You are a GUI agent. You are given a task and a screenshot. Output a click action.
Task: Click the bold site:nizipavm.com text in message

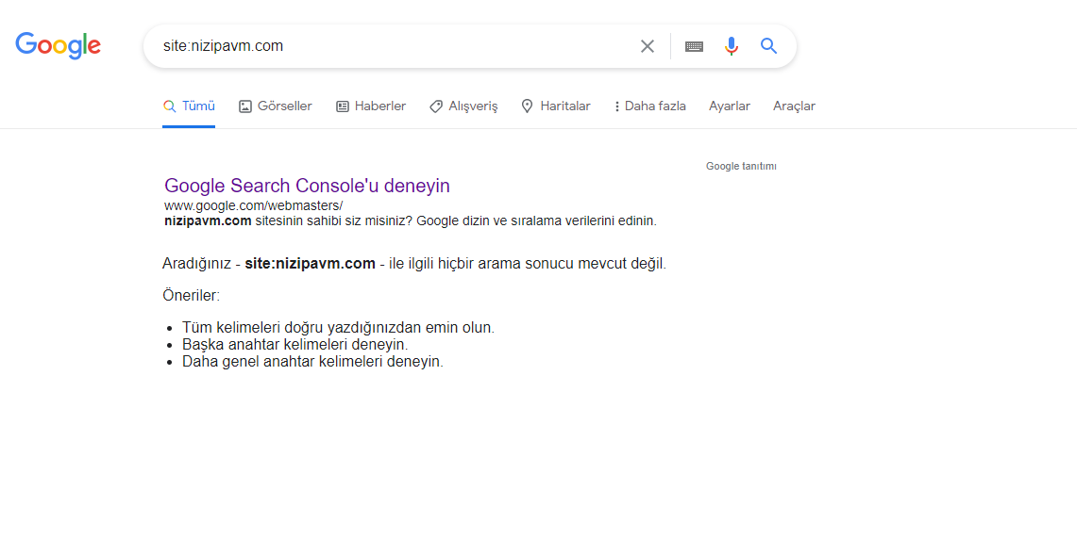click(310, 263)
